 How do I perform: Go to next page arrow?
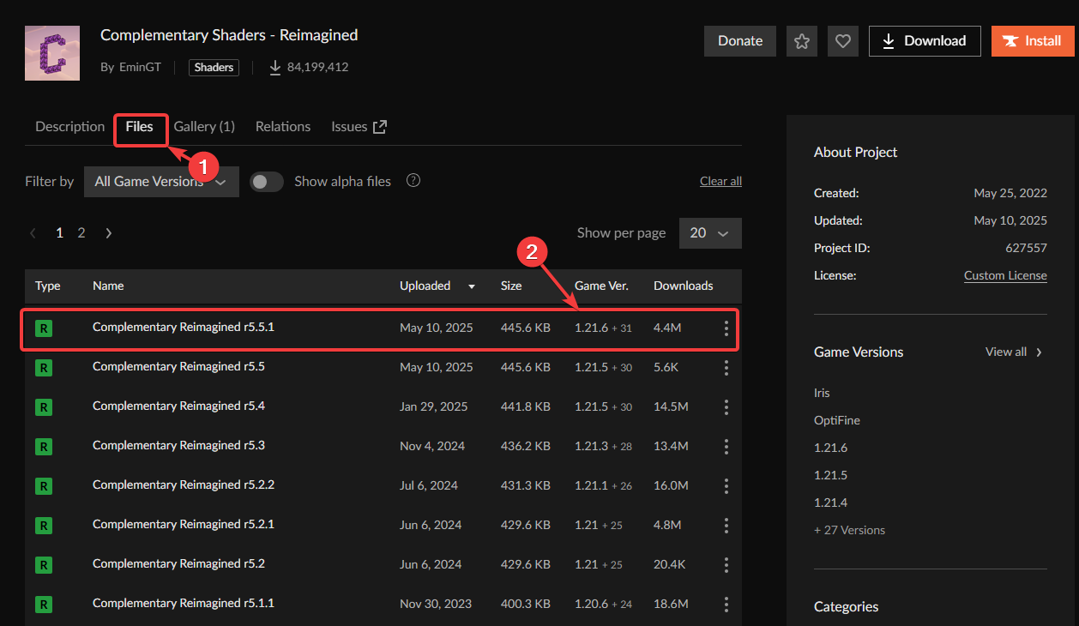coord(108,232)
